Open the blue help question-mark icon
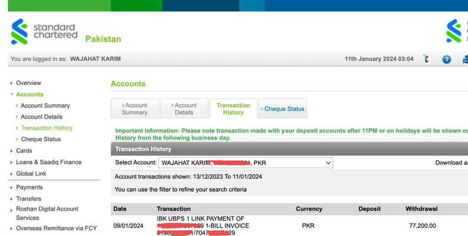The height and width of the screenshot is (236, 468). [447, 59]
